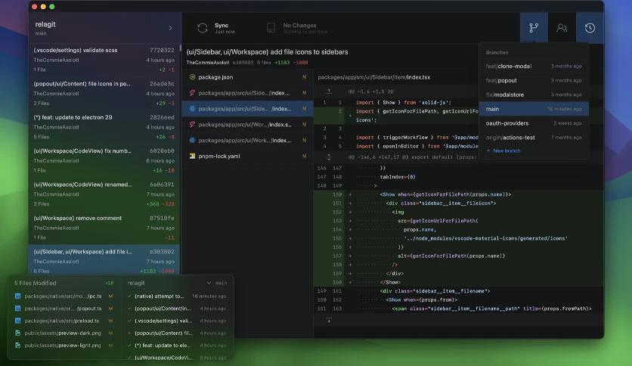
Task: Click the pink Sass icon beside Side…/index…
Action: point(192,93)
